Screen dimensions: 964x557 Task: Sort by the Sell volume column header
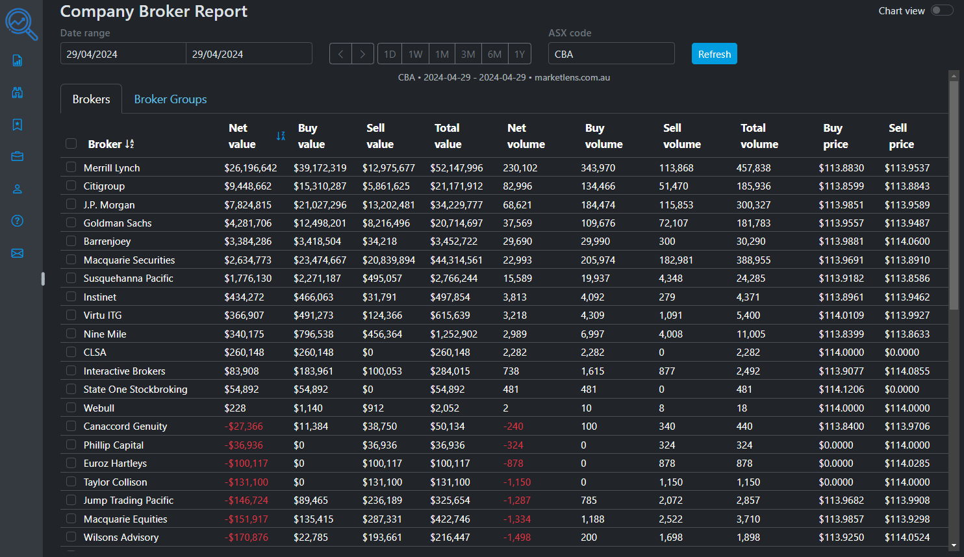point(681,136)
